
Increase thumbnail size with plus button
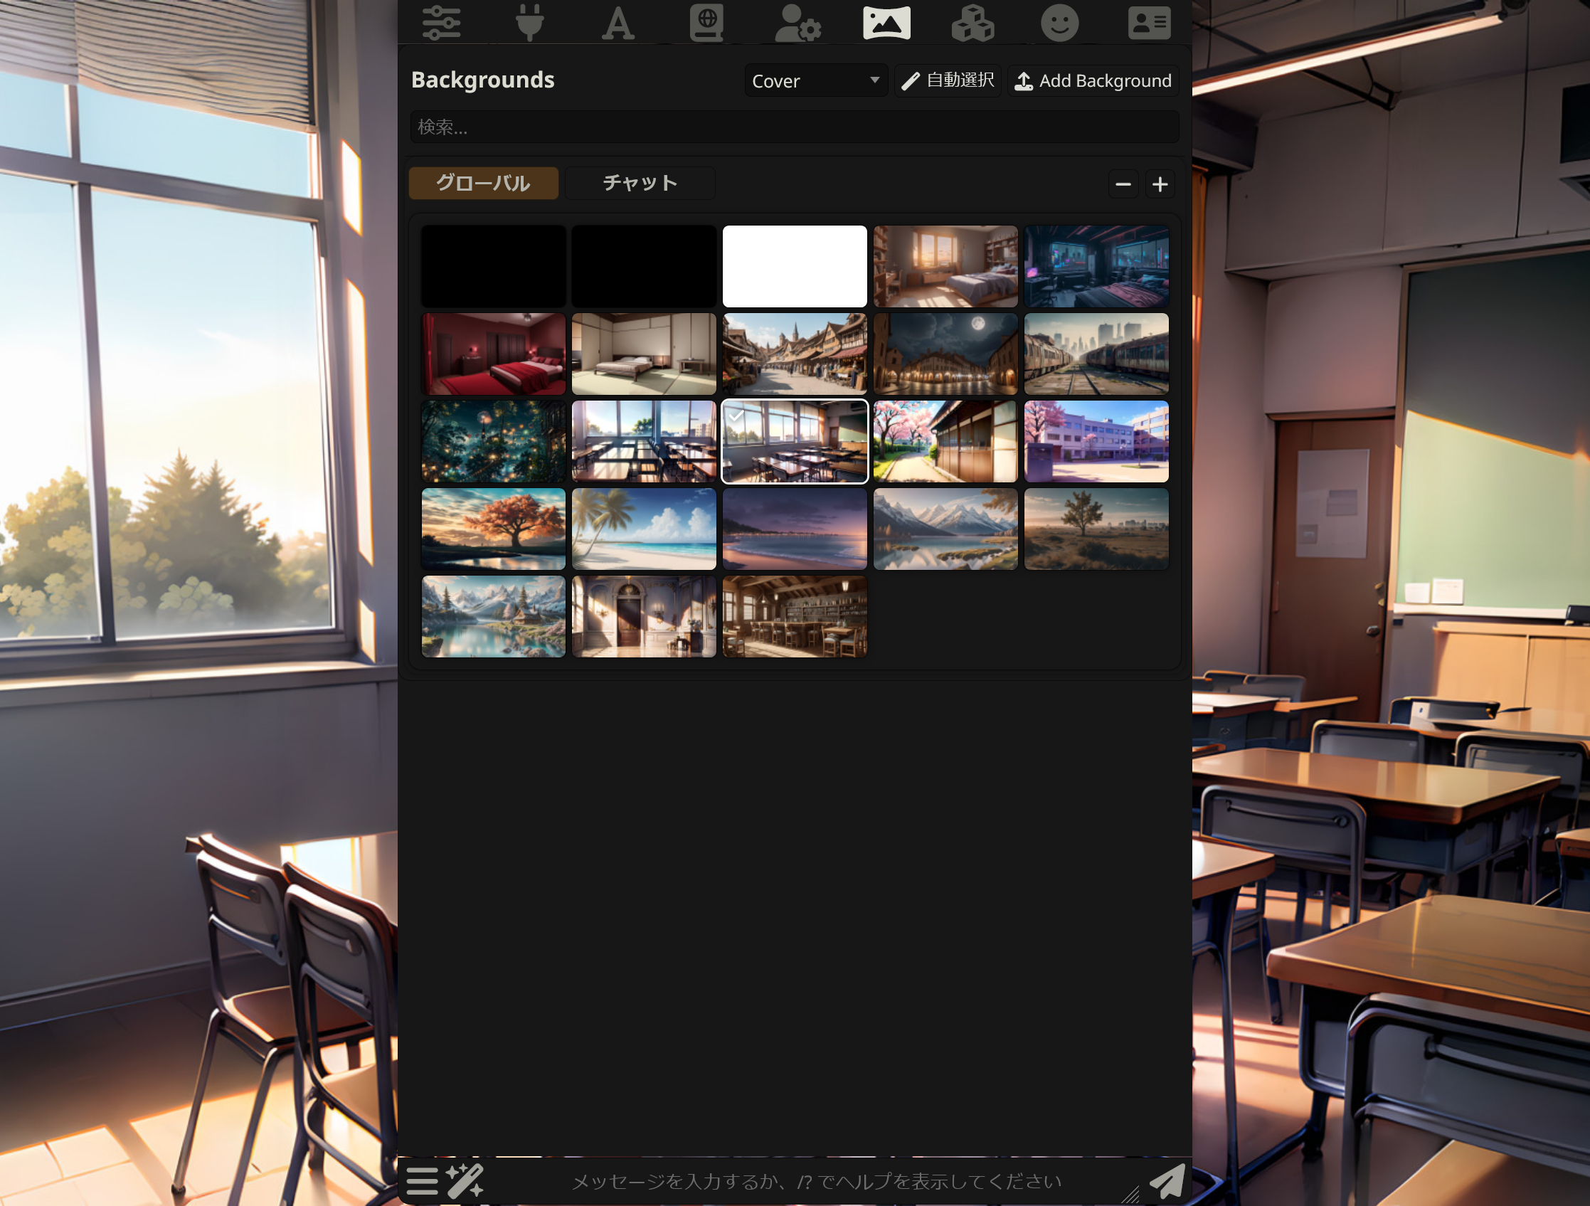point(1160,185)
